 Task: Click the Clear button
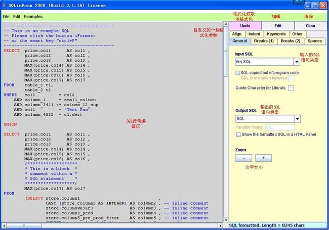pyautogui.click(x=311, y=26)
